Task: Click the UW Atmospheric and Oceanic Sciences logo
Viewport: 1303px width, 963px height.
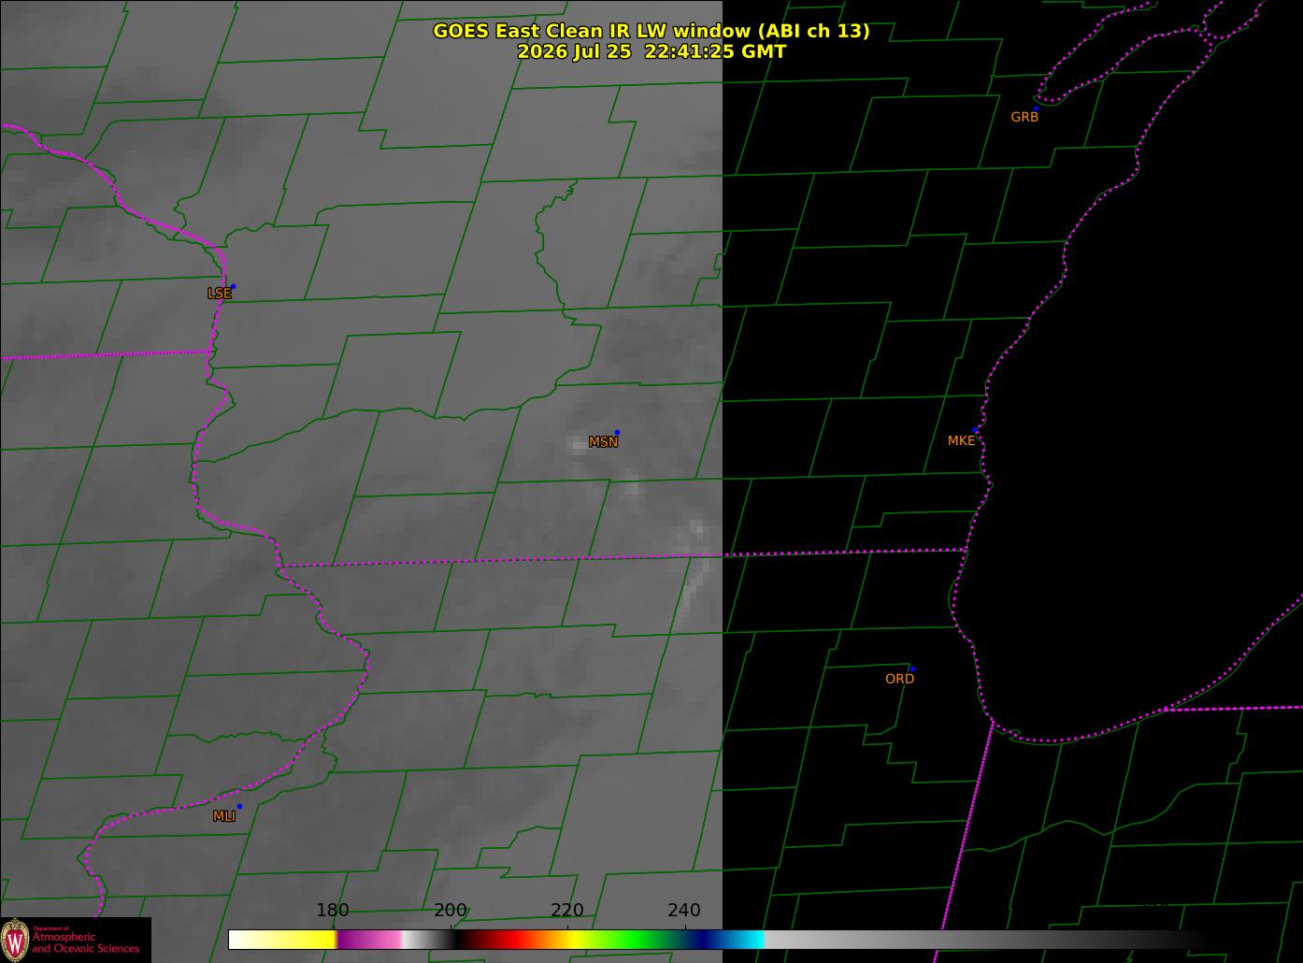Action: point(76,940)
